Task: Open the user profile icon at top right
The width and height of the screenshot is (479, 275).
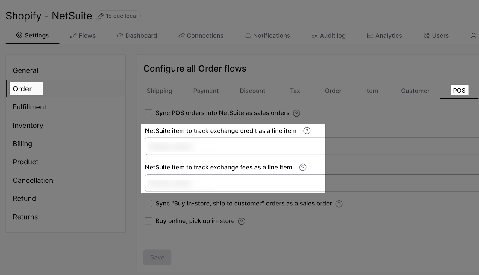Action: 473,36
